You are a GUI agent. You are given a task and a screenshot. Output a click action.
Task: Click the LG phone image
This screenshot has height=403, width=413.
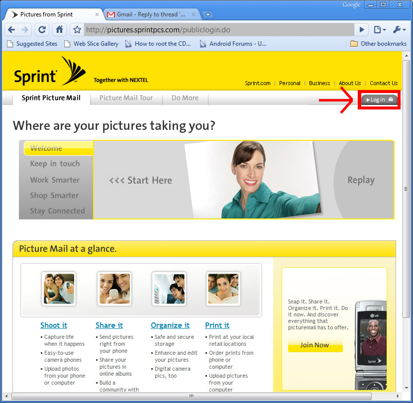[x=371, y=345]
